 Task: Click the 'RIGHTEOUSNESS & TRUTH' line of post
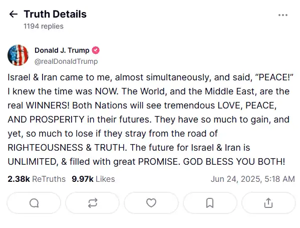(x=67, y=148)
